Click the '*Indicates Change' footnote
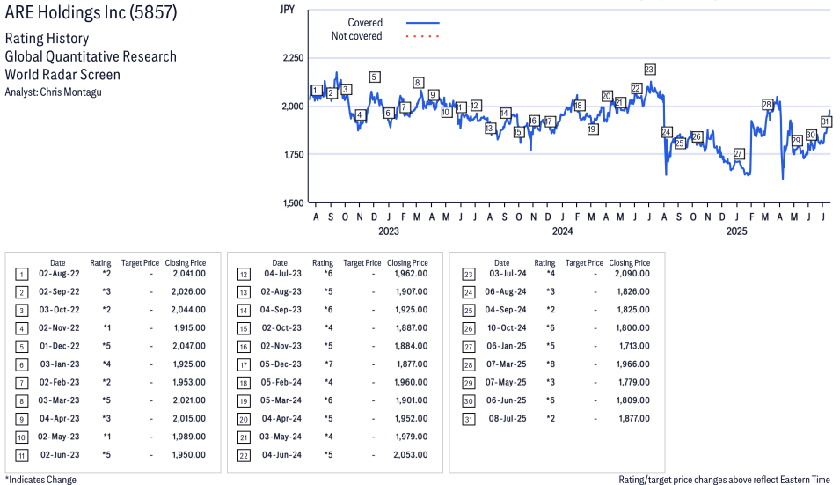The width and height of the screenshot is (840, 485). (x=40, y=480)
